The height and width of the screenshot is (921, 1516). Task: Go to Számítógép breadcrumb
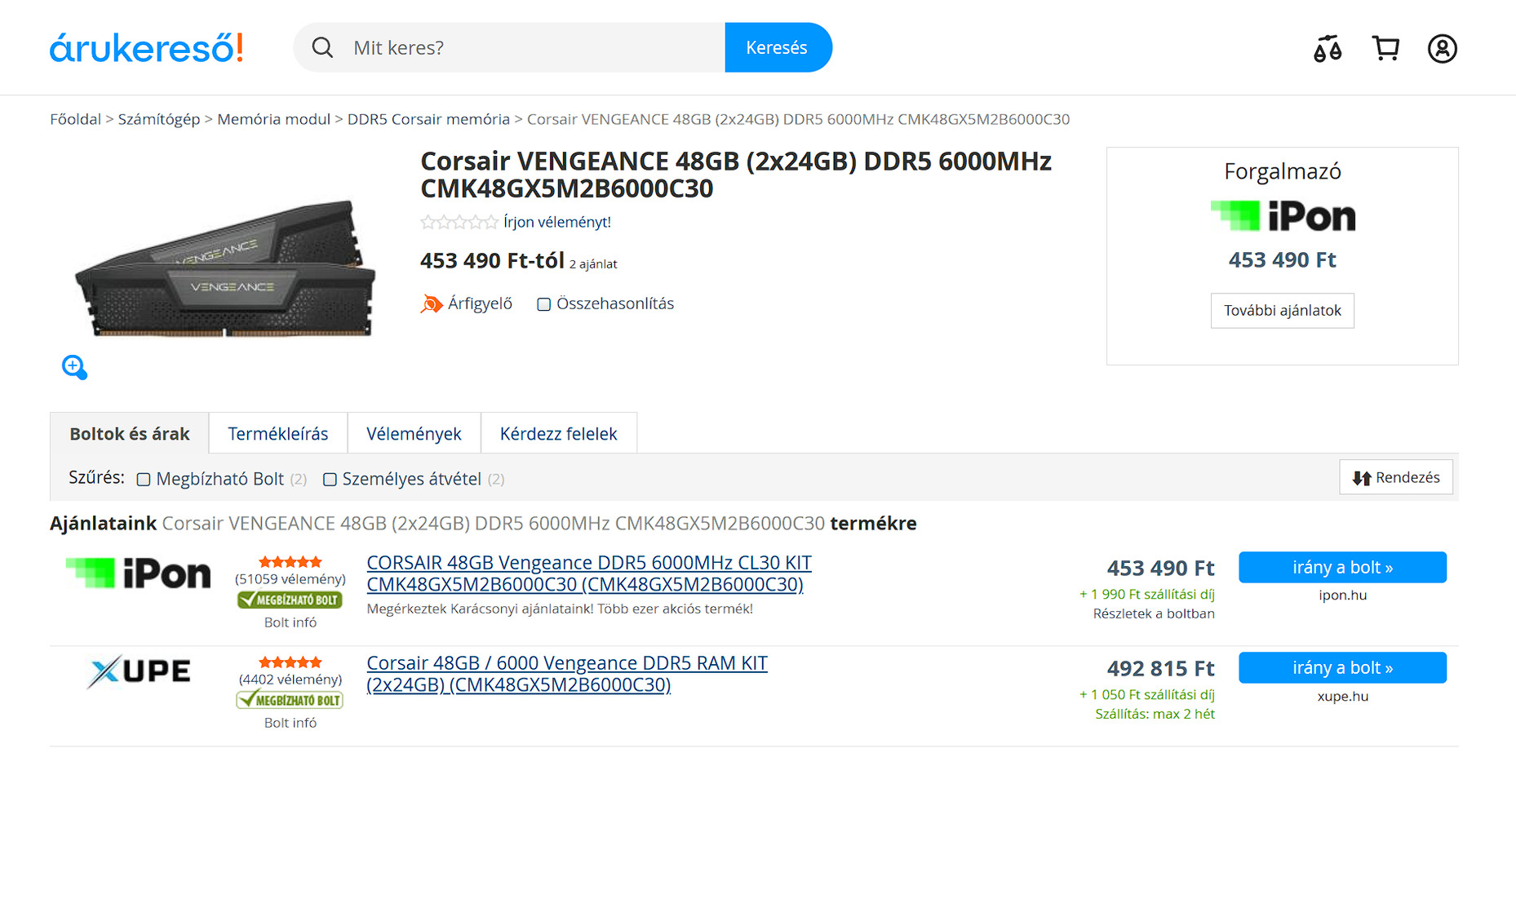point(159,119)
